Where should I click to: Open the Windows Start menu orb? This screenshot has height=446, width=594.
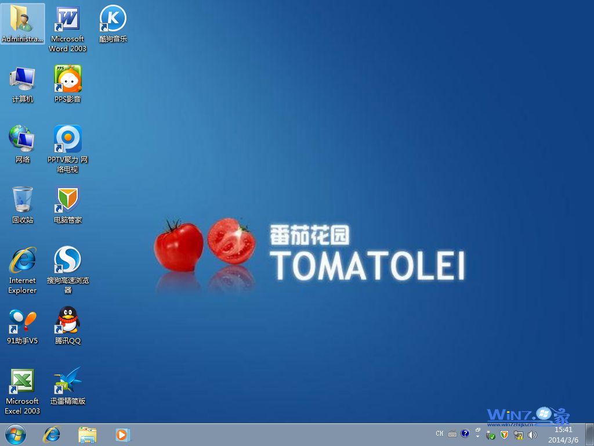click(x=16, y=434)
